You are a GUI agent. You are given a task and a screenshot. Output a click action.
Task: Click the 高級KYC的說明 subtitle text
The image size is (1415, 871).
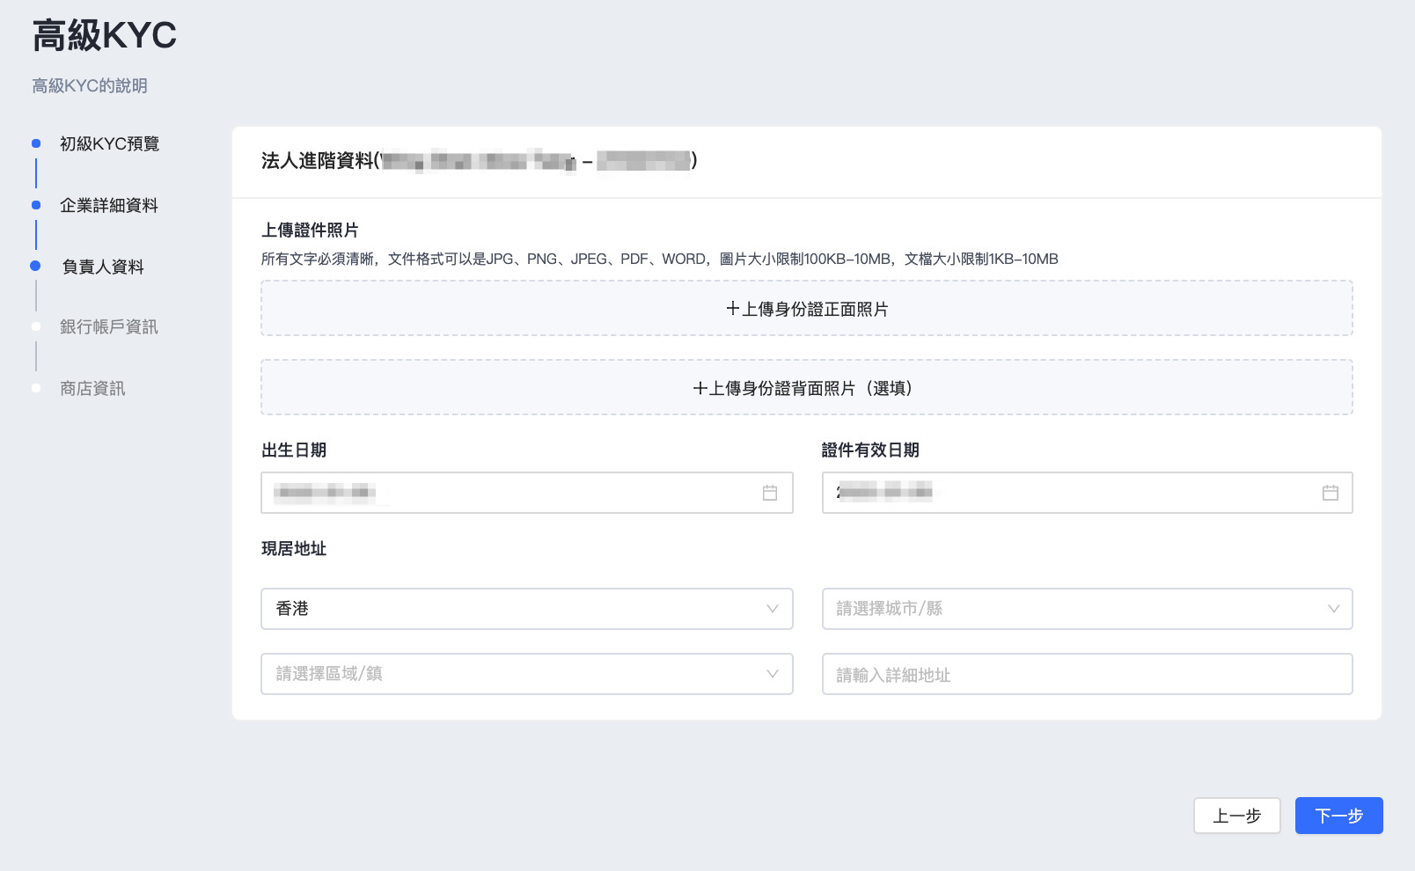[90, 85]
